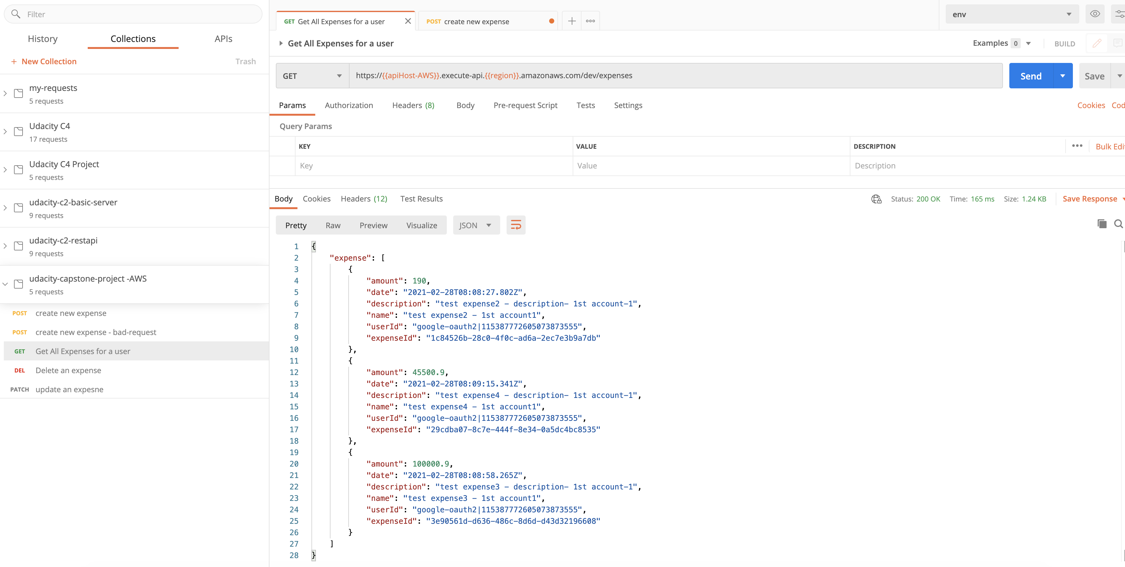Toggle the env environment selector
The width and height of the screenshot is (1125, 567).
tap(1011, 13)
